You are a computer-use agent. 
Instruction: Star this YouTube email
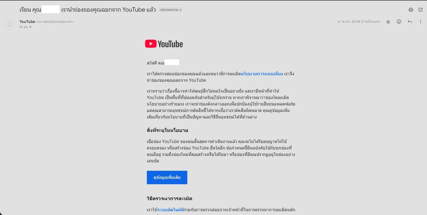tap(388, 22)
